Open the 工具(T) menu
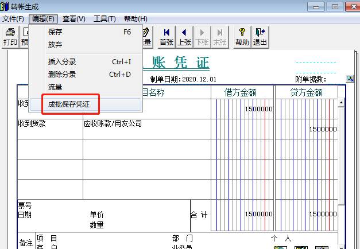Viewport: 360px width, 249px height. pos(104,19)
